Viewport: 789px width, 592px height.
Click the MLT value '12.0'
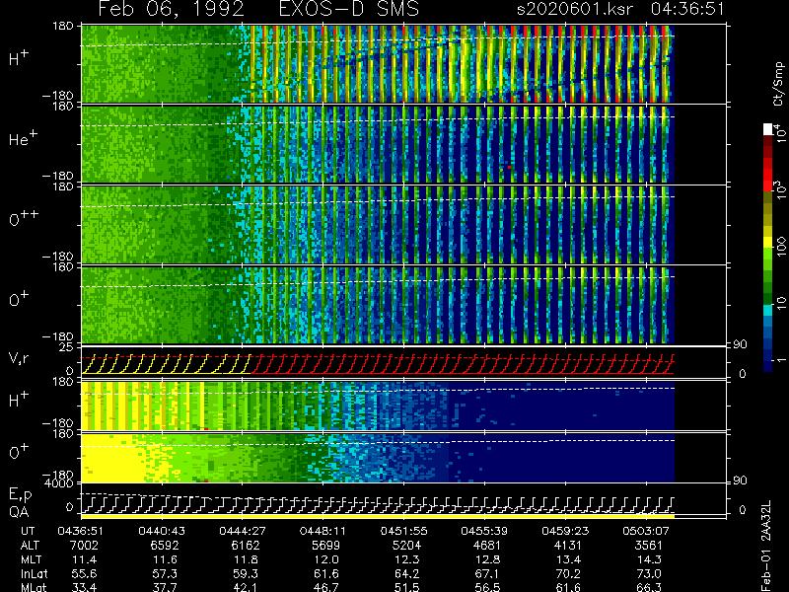[x=326, y=559]
